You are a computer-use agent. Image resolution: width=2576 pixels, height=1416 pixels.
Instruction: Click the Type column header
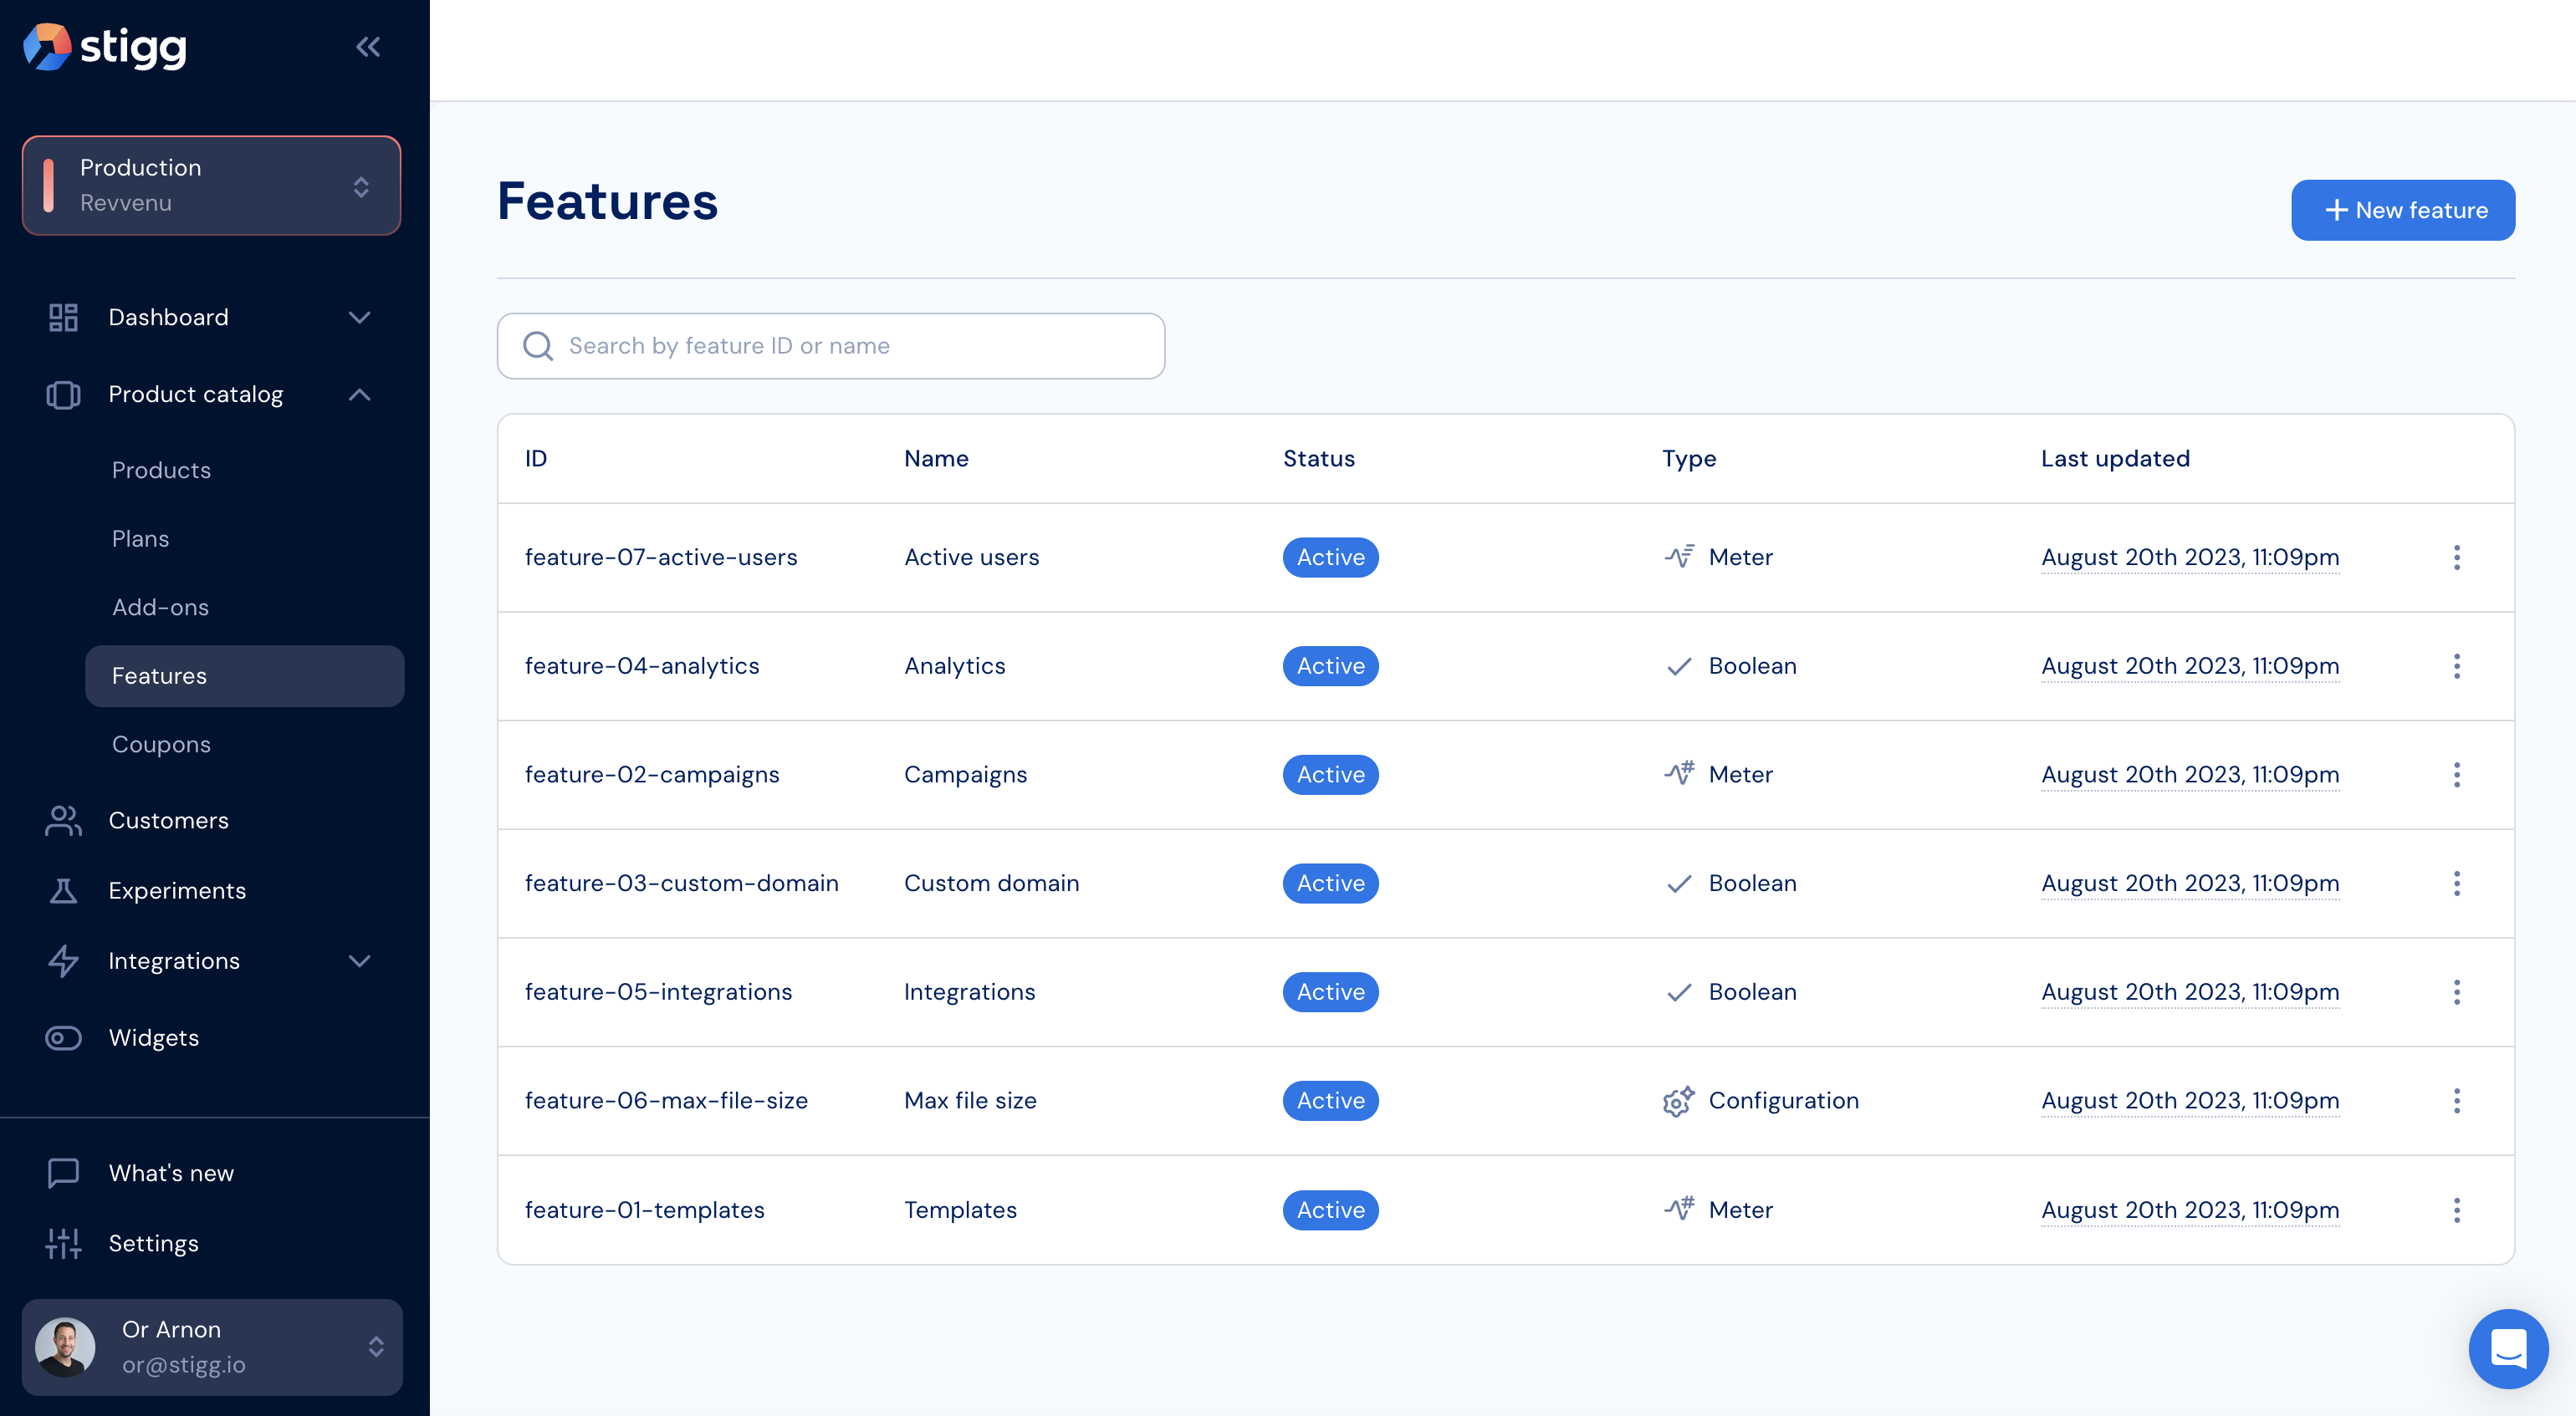tap(1689, 459)
